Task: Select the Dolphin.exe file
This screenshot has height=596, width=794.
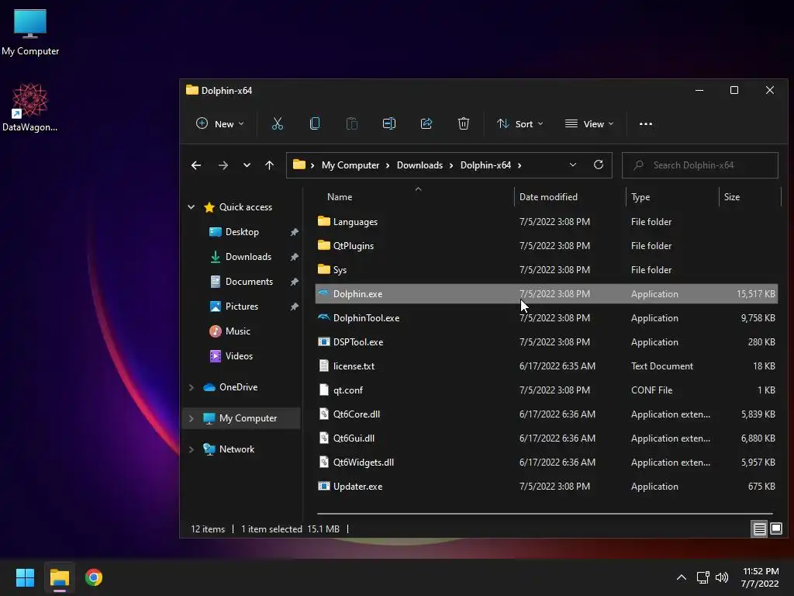Action: 546,294
